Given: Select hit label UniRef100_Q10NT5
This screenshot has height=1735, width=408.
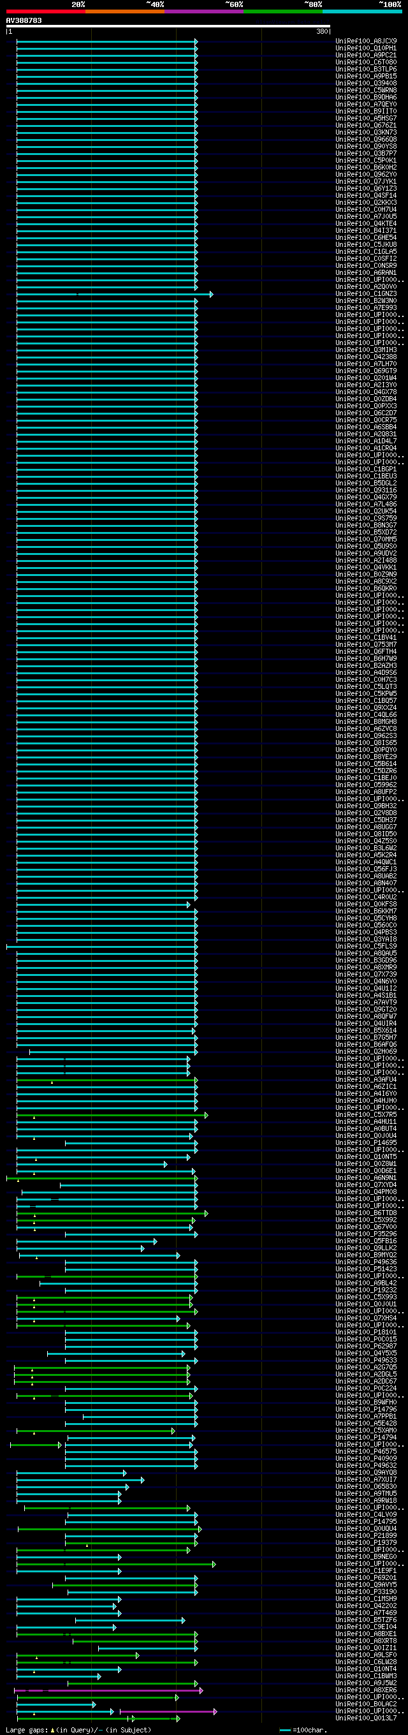Looking at the screenshot, I should 367,1157.
